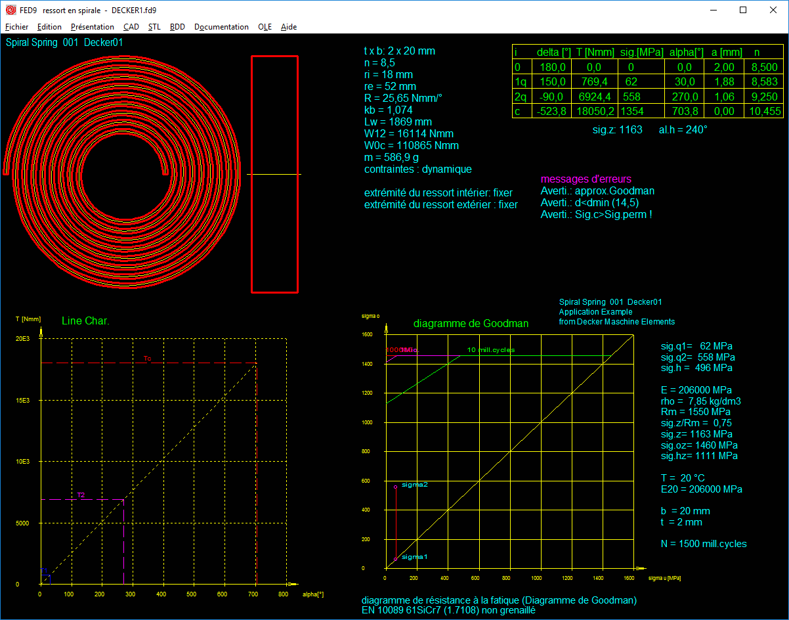Click the Tc label on Line Char. graph
Screen dimensions: 789x620
coord(147,359)
